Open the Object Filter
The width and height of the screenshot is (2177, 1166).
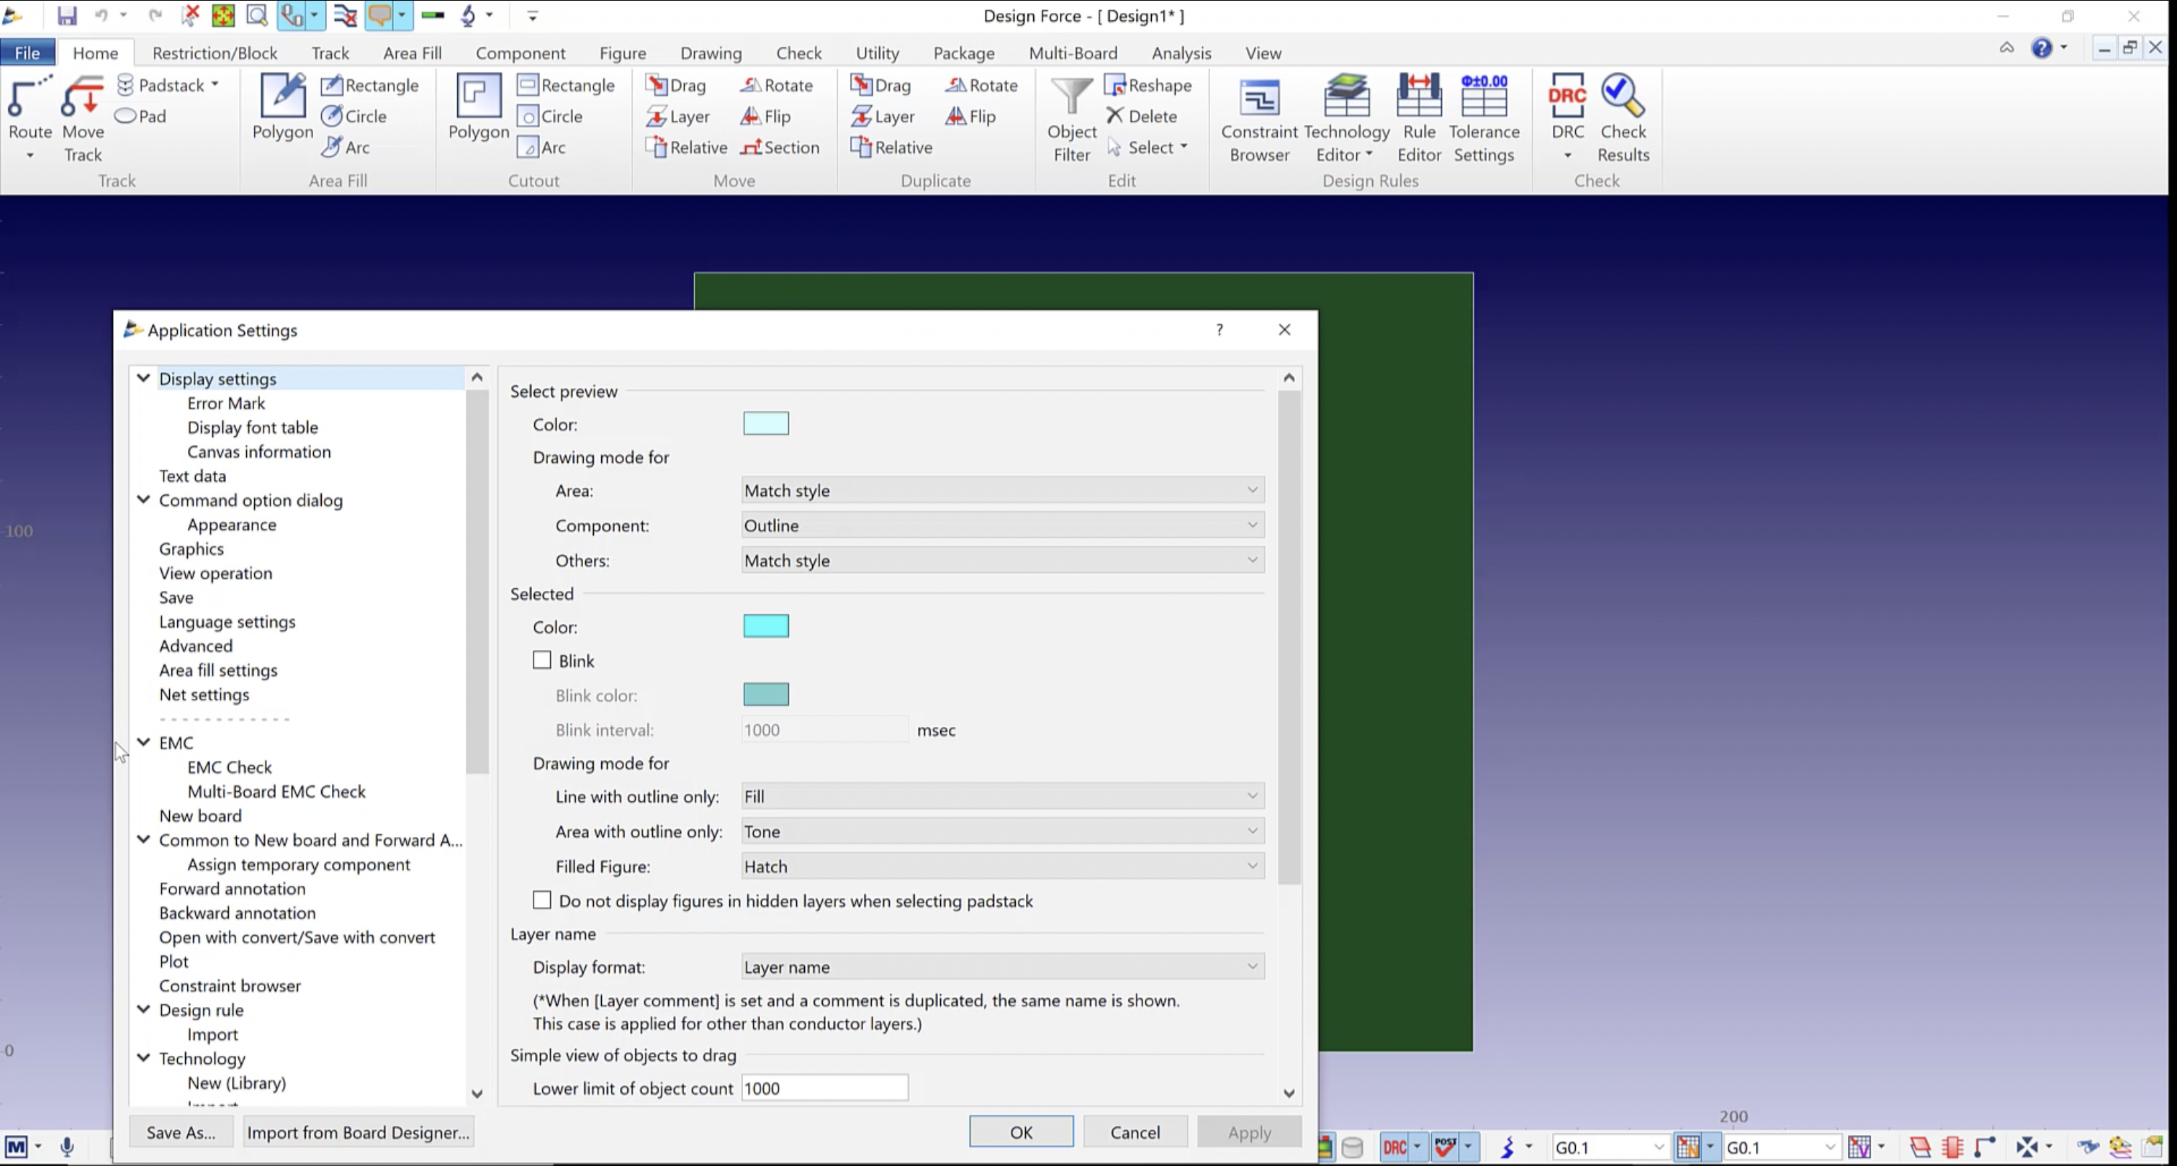coord(1072,118)
